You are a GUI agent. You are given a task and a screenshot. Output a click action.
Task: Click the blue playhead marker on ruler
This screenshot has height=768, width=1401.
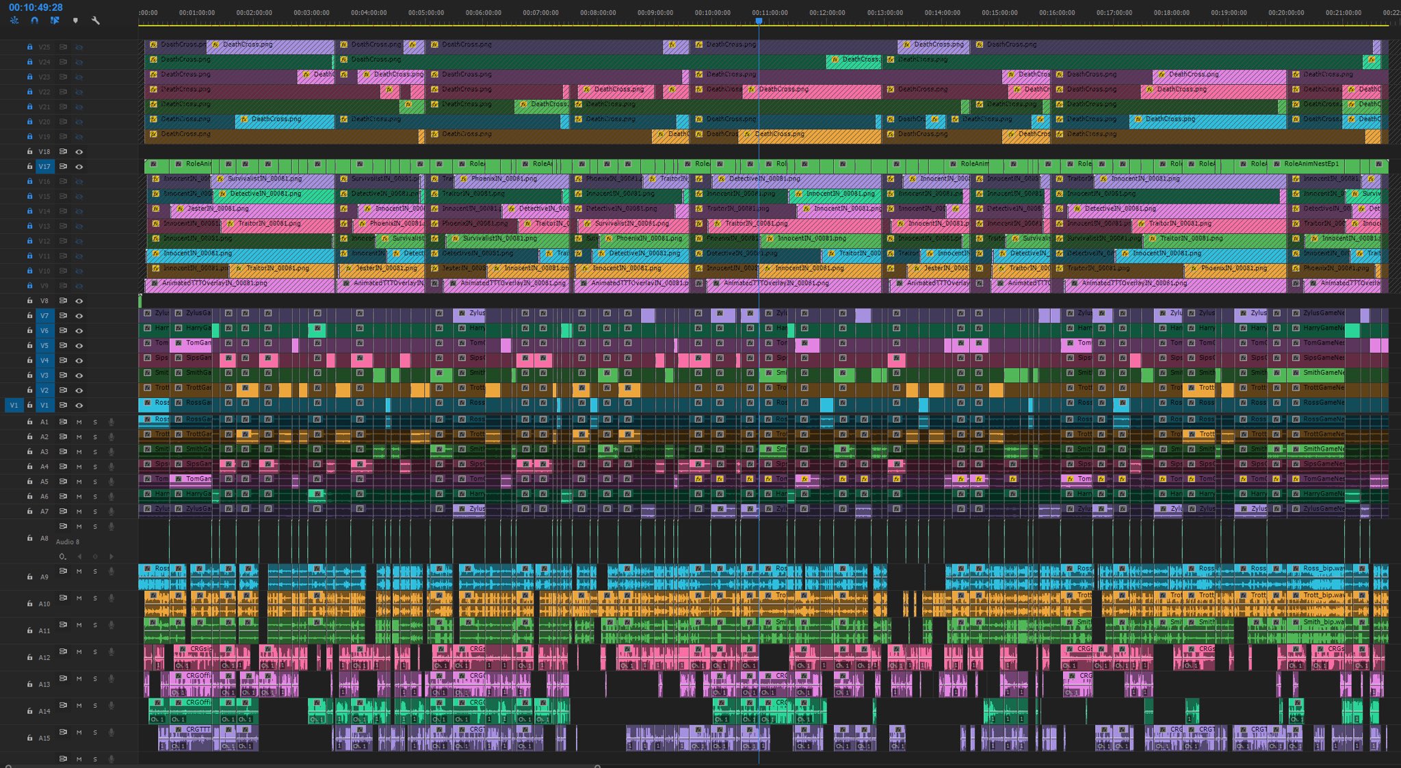point(759,21)
